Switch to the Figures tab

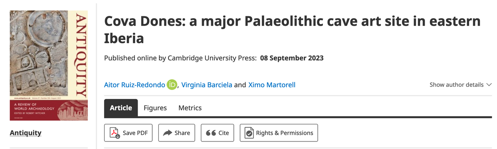tap(155, 108)
